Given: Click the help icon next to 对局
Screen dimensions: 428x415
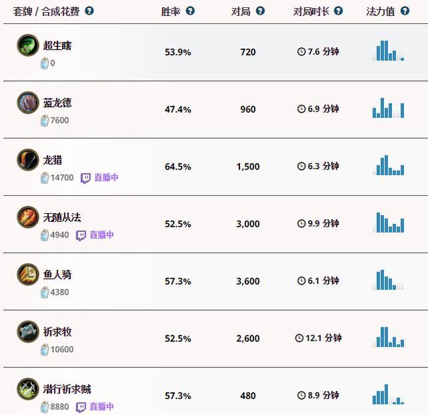Looking at the screenshot, I should 260,11.
